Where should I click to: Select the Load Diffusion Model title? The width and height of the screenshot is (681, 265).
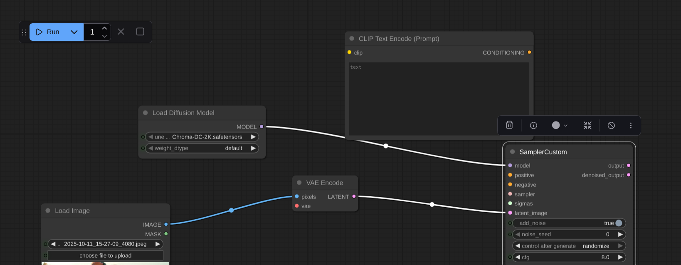[x=183, y=113]
